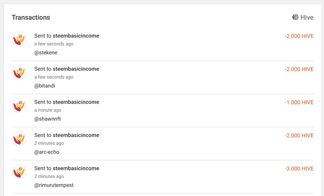The width and height of the screenshot is (324, 196).
Task: Open steembasicincome link in @shawnnft transaction
Action: point(76,102)
